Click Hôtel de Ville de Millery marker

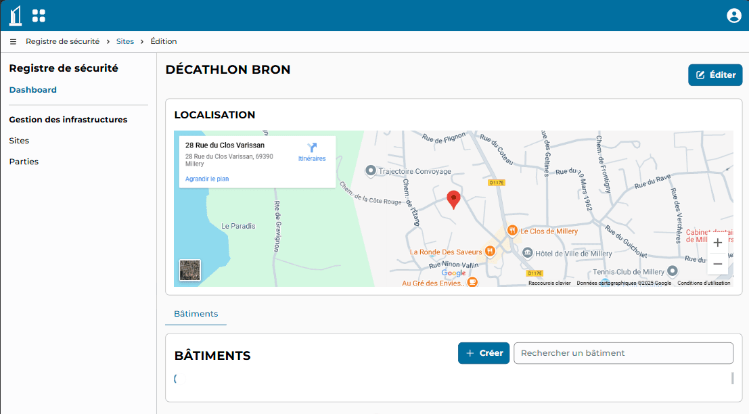tap(527, 253)
